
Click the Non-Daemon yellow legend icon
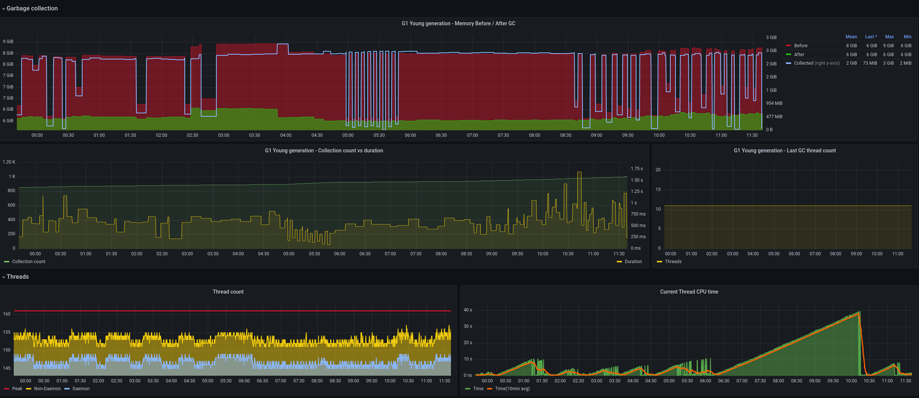coord(29,389)
